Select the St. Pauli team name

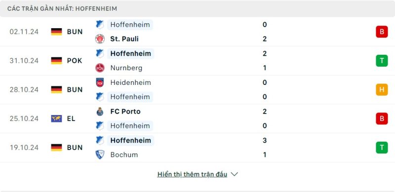tap(124, 39)
